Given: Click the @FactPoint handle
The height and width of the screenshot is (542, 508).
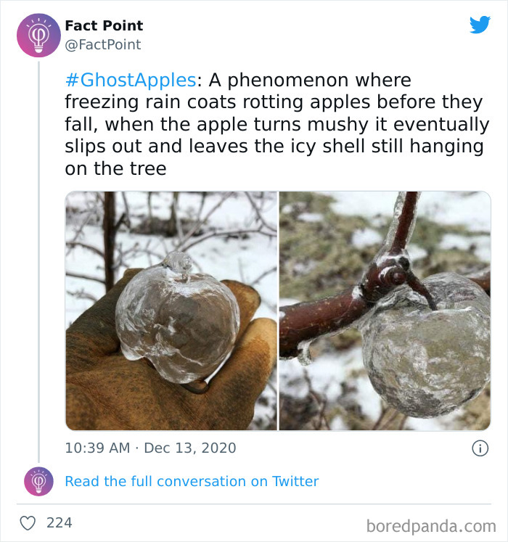Looking at the screenshot, I should 103,44.
